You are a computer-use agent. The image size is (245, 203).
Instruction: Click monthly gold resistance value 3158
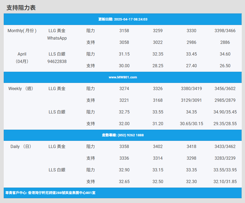point(124,31)
